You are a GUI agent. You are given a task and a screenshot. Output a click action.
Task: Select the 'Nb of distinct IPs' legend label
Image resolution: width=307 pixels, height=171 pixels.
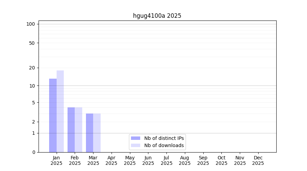(x=164, y=138)
